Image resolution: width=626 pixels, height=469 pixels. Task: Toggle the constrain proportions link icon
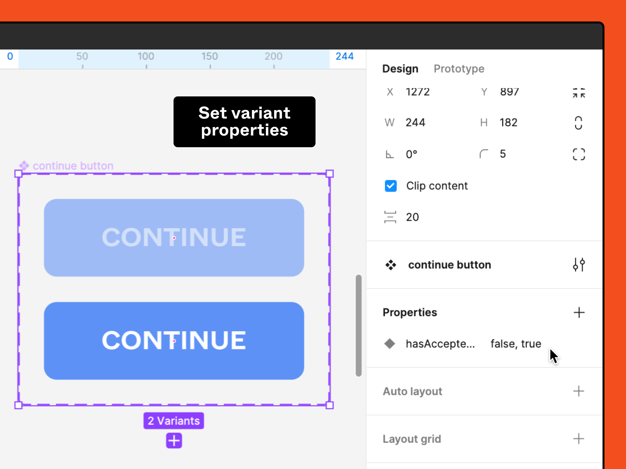(x=578, y=123)
